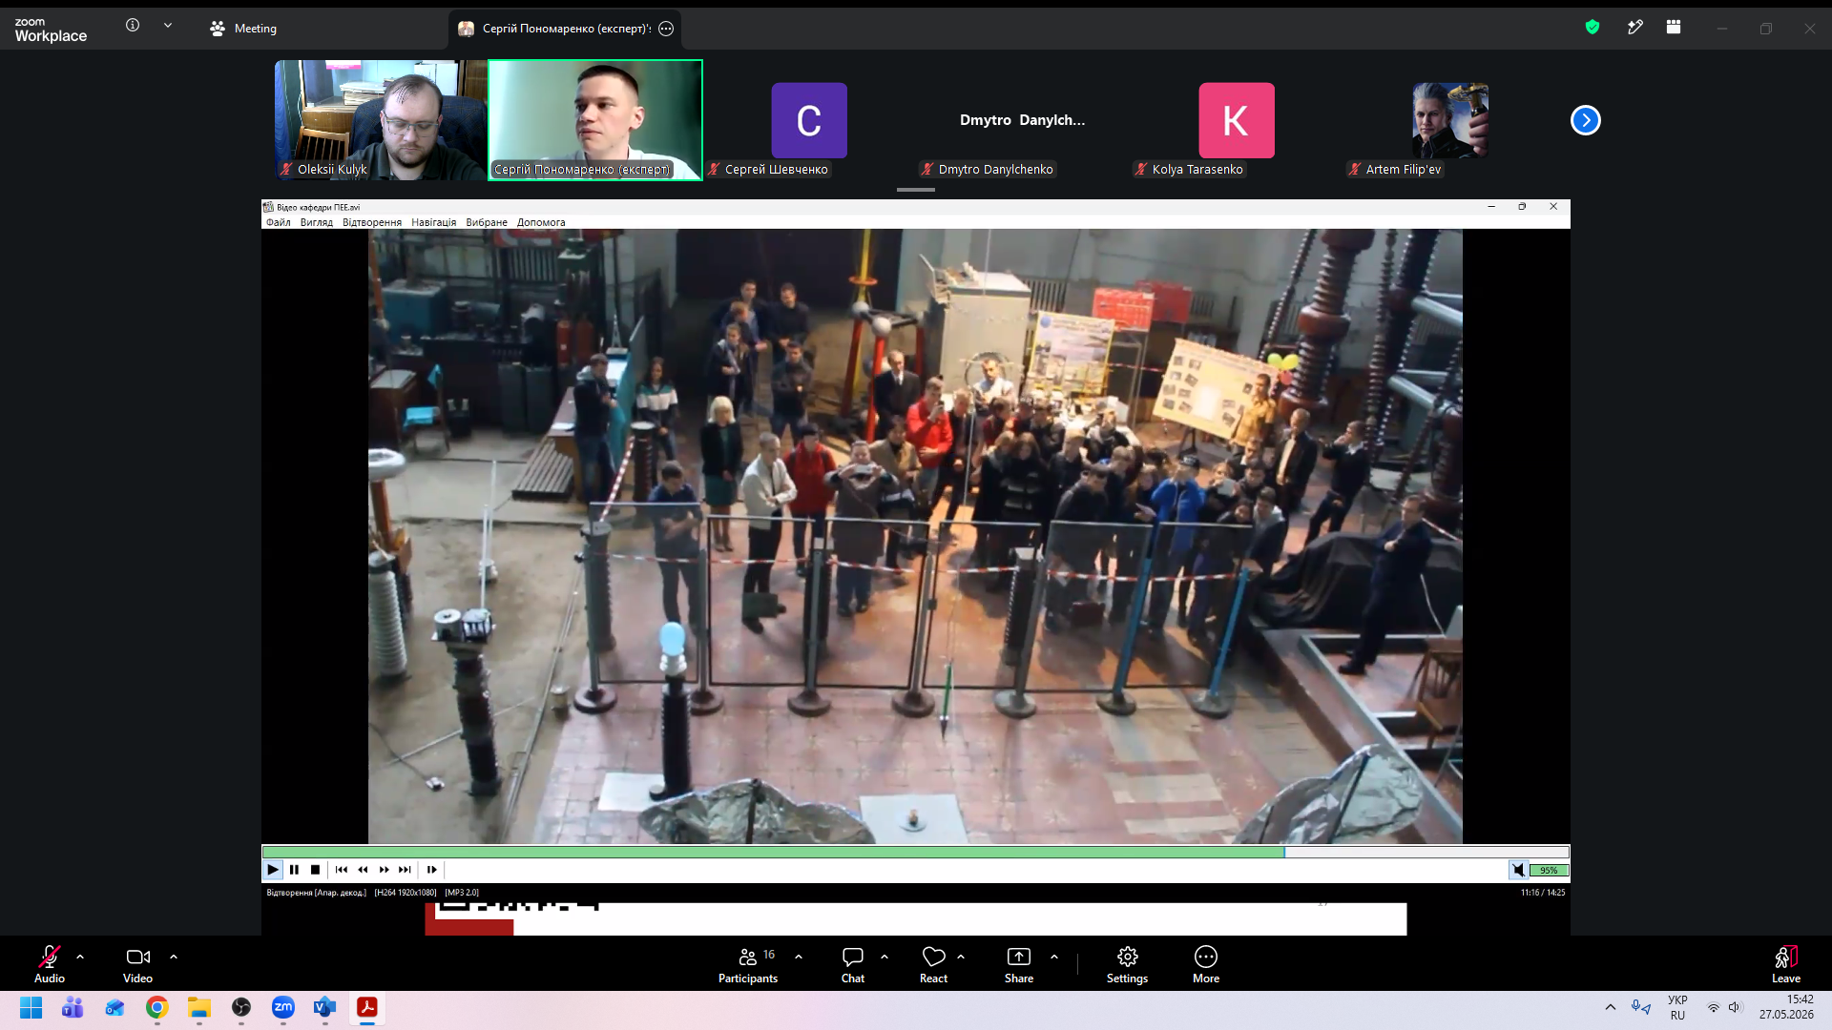Open network Wi-Fi tray icon
Viewport: 1832px width, 1030px height.
click(x=1714, y=1007)
